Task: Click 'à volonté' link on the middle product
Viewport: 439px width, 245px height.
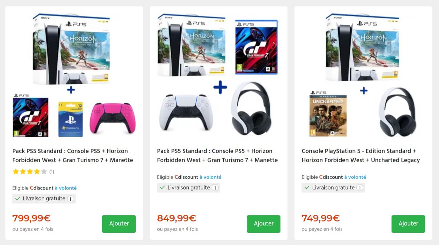Action: 210,177
